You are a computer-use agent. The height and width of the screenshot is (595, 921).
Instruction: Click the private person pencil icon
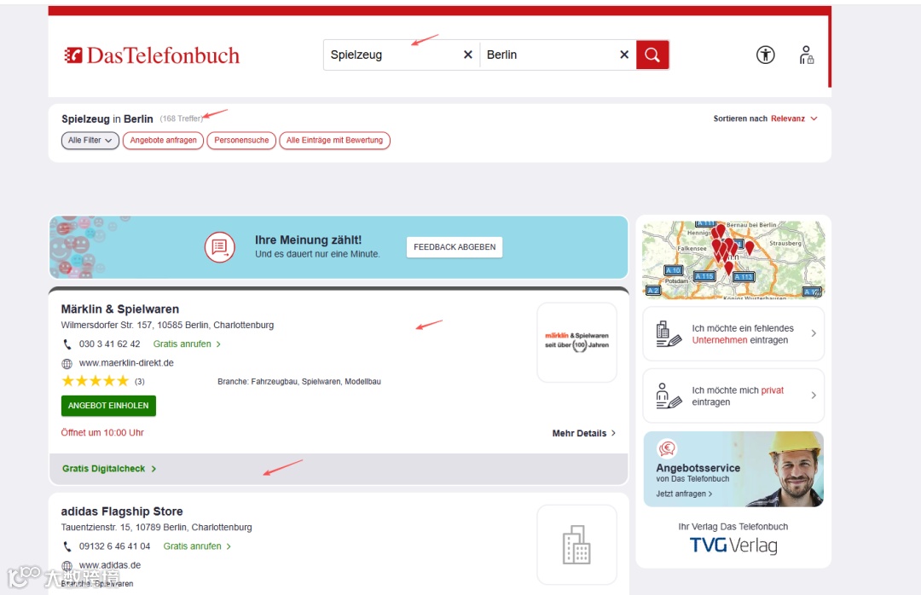(669, 396)
